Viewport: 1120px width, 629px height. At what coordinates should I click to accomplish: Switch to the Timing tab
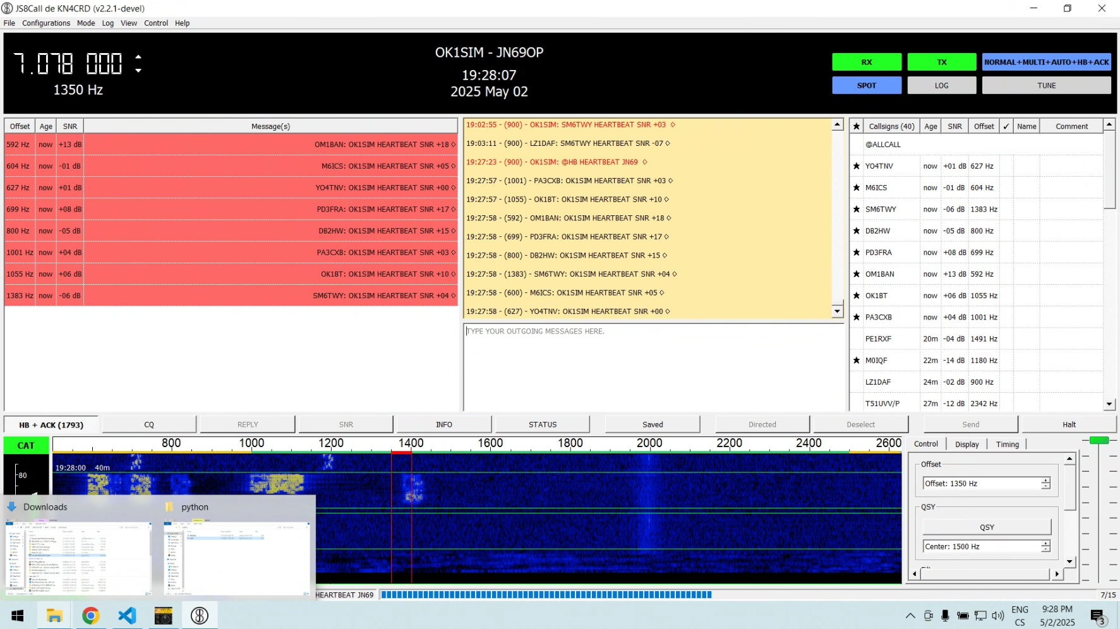(1007, 445)
